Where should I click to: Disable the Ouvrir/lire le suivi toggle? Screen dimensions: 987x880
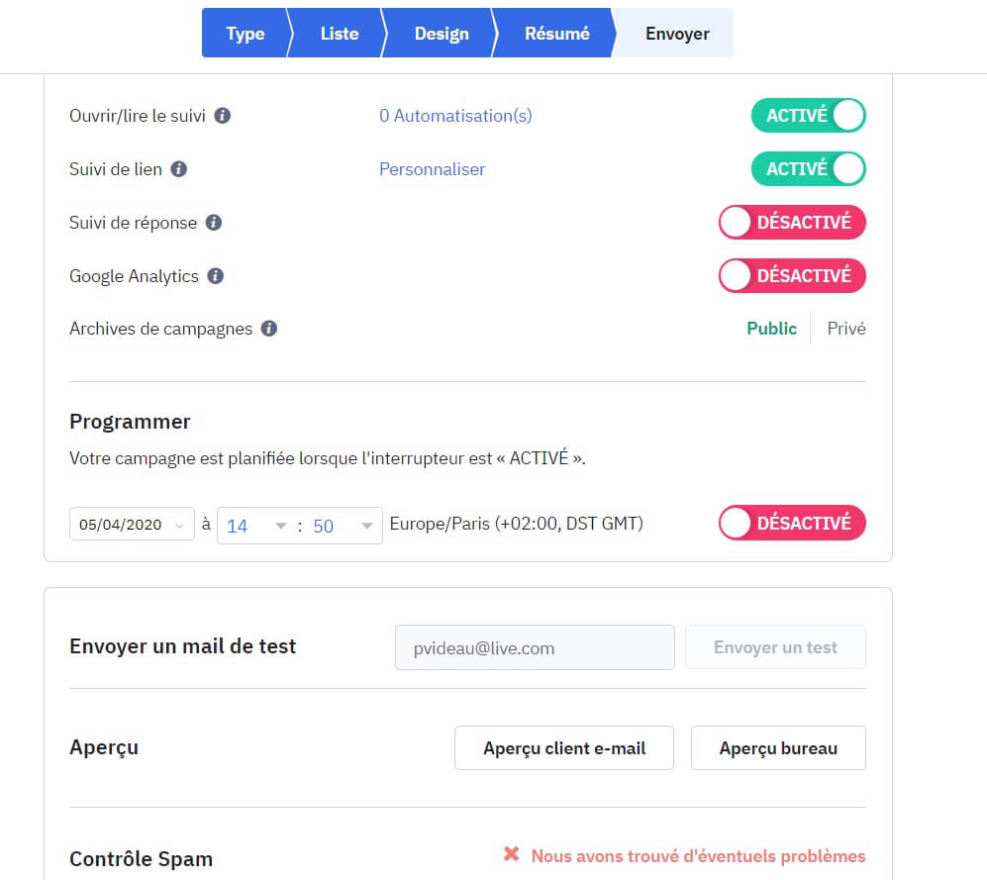point(808,116)
